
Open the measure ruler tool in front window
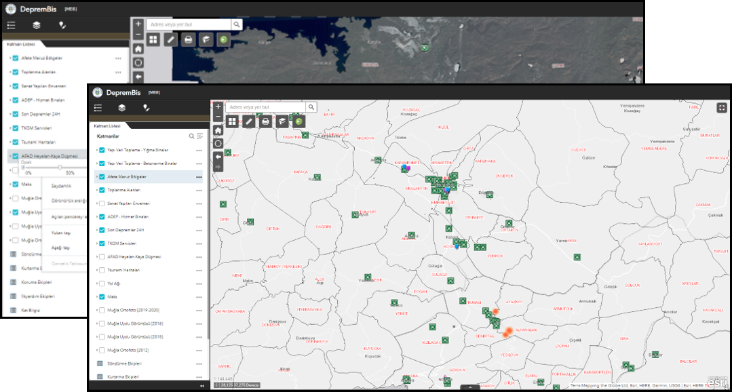tap(249, 122)
